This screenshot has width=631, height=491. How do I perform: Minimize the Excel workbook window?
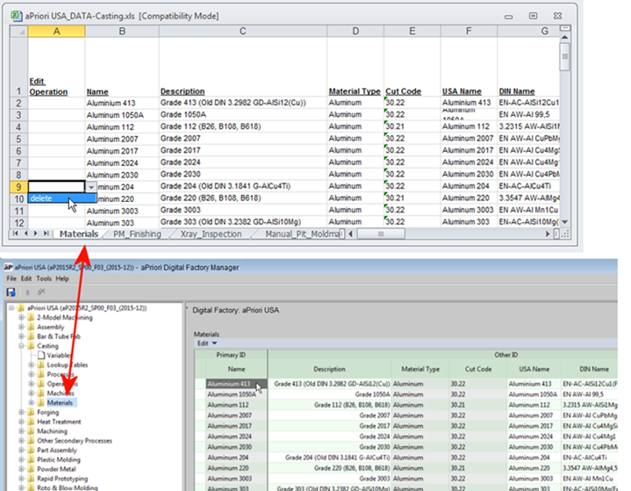[509, 17]
